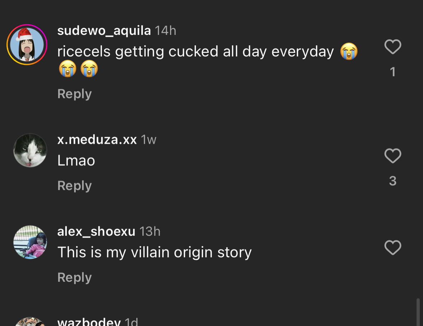The image size is (423, 326).
Task: Reply to alex_shoexu's comment
Action: coord(75,277)
